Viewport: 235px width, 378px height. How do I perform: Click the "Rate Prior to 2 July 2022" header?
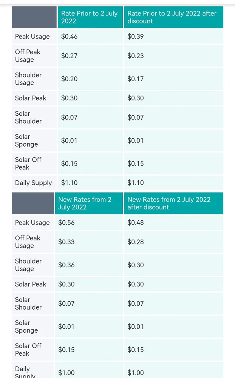(x=90, y=17)
